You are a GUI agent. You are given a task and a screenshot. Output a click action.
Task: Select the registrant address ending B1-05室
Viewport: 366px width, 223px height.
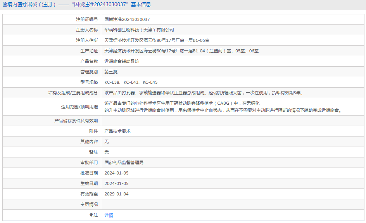(x=157, y=40)
